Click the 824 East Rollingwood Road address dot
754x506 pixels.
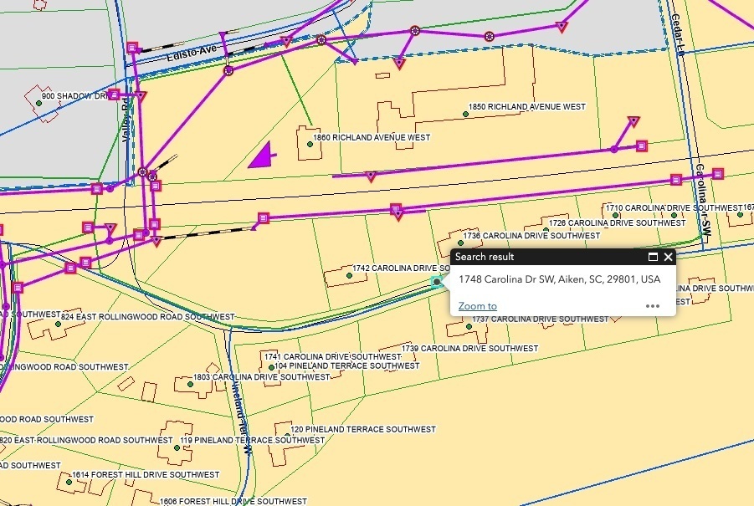(58, 323)
